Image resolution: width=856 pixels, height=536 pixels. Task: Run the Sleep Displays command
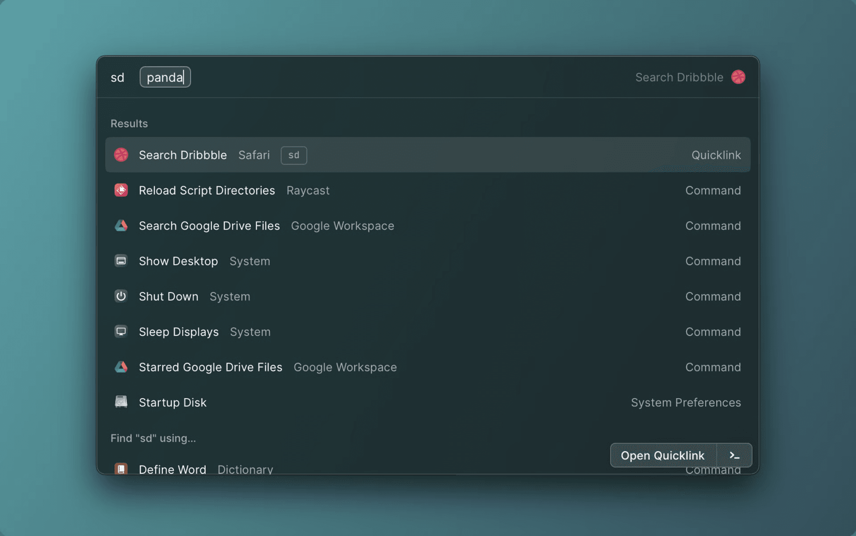[178, 331]
